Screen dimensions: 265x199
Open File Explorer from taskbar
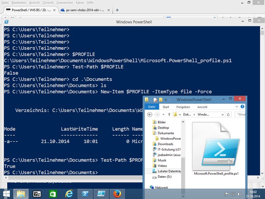pos(21,194)
